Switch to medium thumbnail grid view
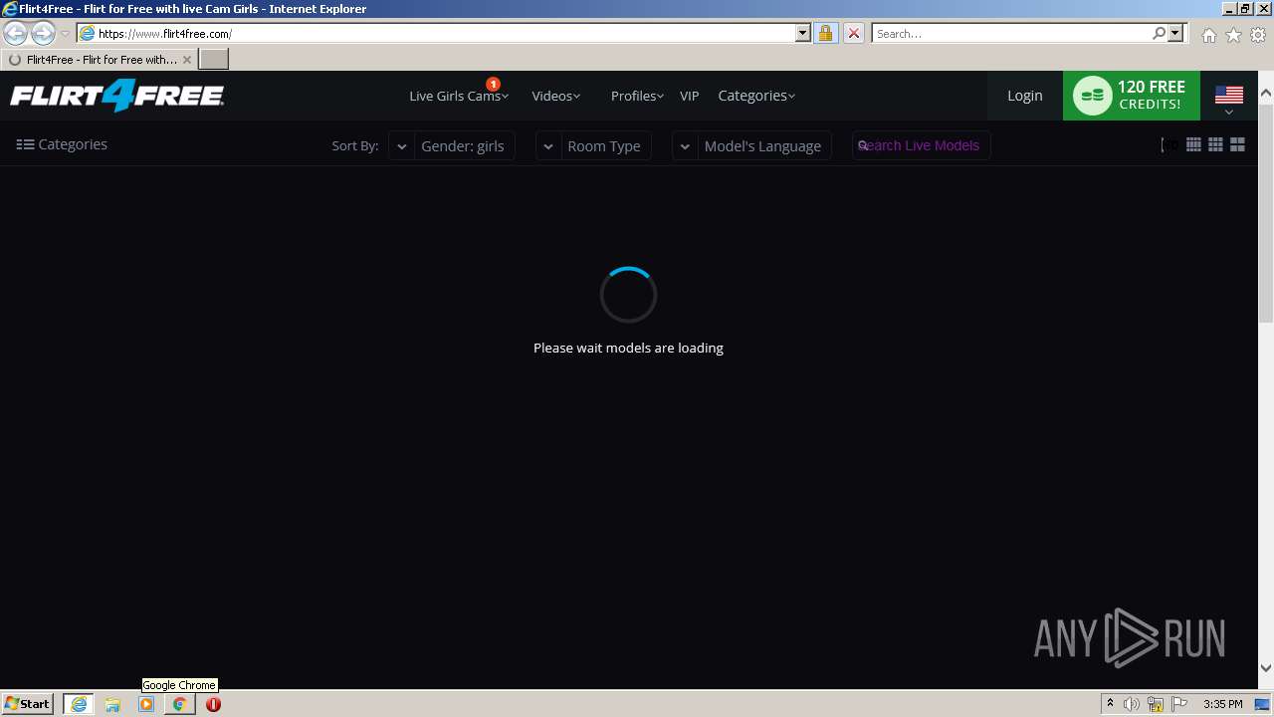Screen dimensions: 1274x717 [1215, 144]
